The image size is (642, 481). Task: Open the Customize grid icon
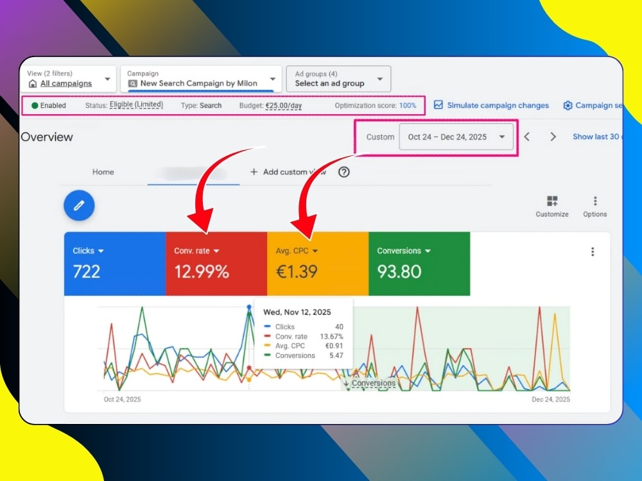click(552, 201)
